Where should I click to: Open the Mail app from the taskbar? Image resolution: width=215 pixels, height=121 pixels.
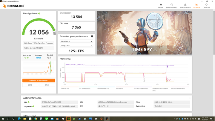click(52, 119)
